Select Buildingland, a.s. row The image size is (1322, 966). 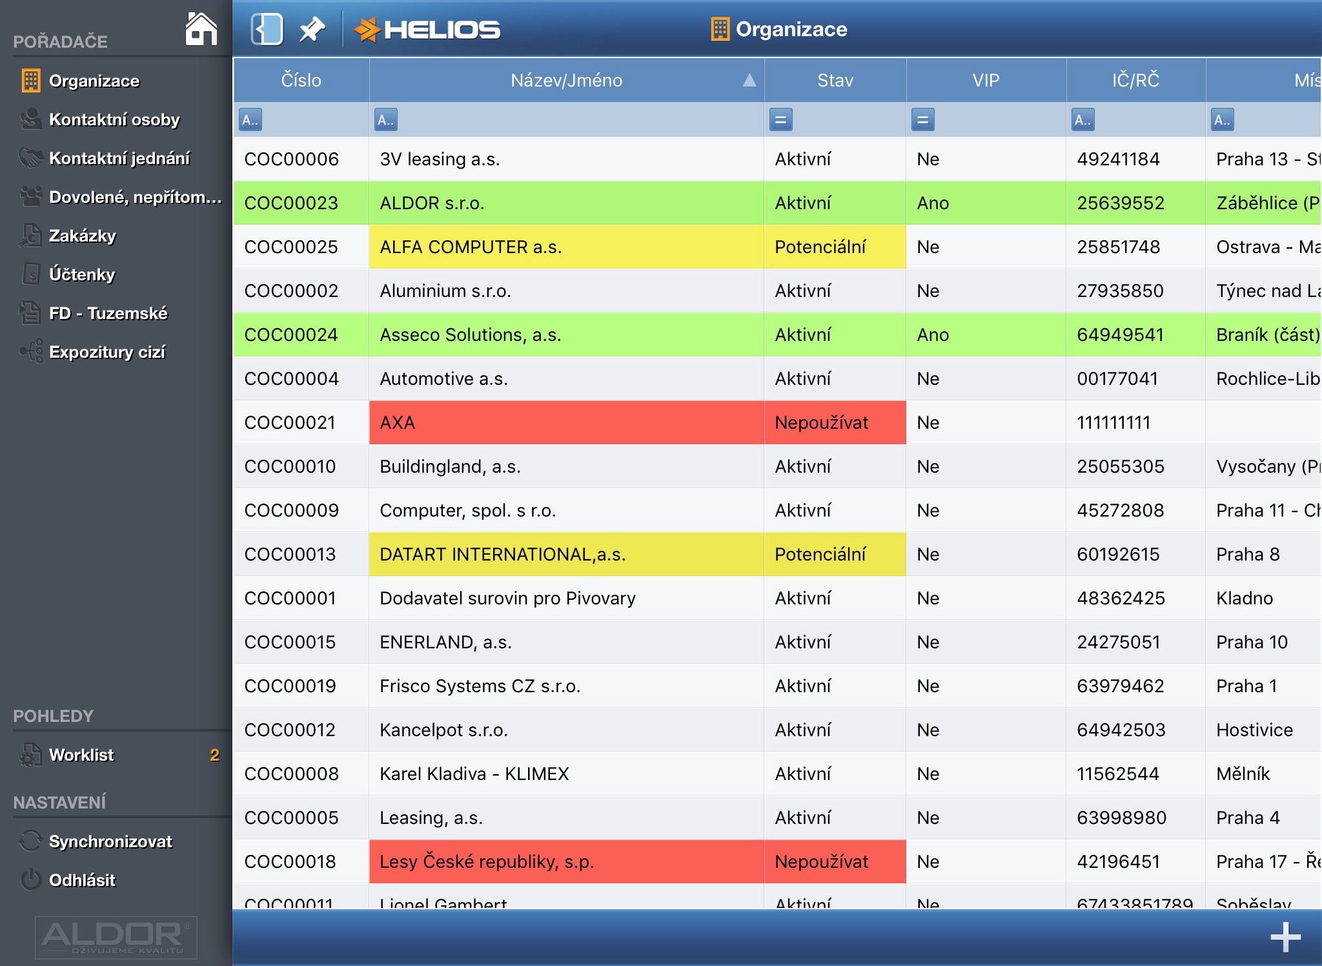(777, 466)
